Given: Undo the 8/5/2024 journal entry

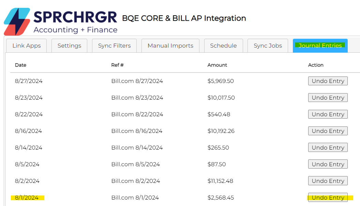Looking at the screenshot, I should coord(328,164).
